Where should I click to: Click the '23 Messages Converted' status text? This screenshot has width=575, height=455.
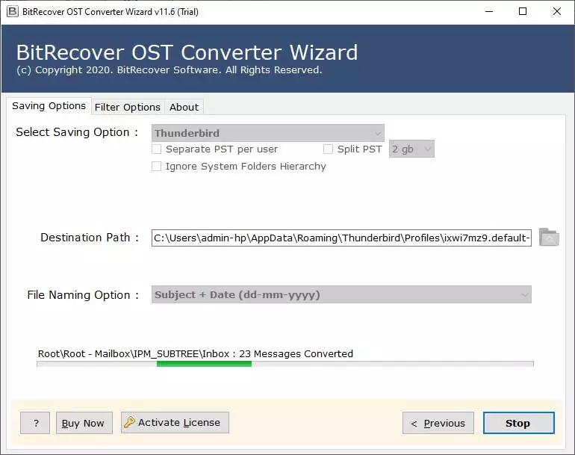click(296, 353)
